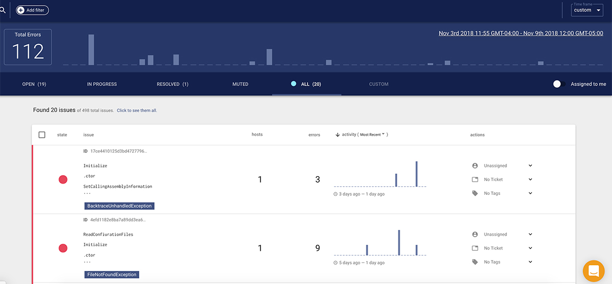Viewport: 612px width, 284px height.
Task: Click the tag icon in the FileNotFoundException row
Action: click(475, 262)
